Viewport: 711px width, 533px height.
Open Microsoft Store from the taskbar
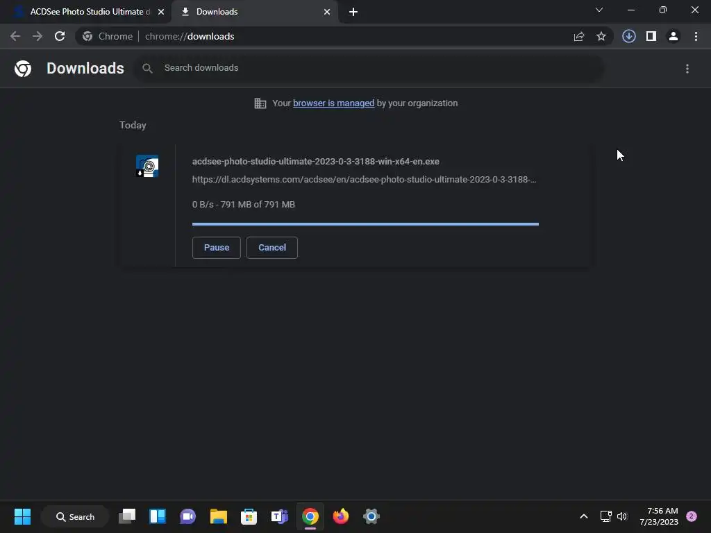click(x=249, y=516)
